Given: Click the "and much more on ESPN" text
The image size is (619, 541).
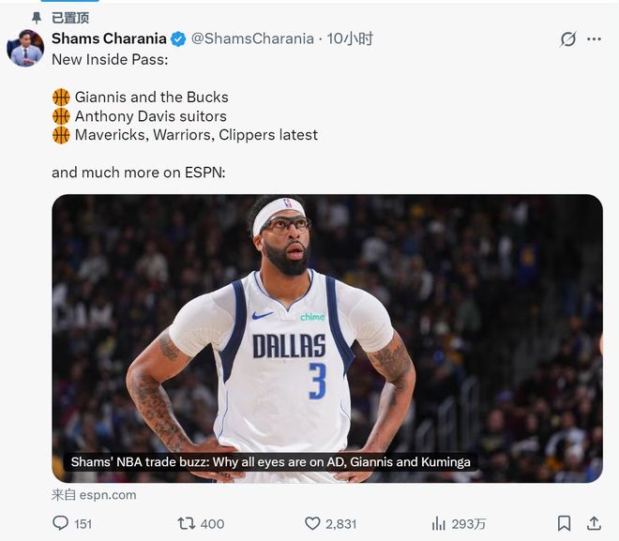Looking at the screenshot, I should [138, 173].
